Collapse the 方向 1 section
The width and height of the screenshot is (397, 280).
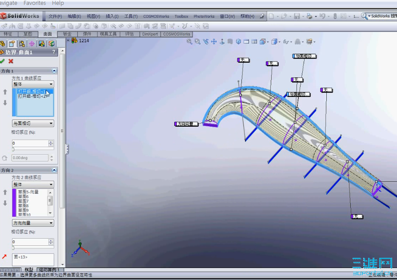pyautogui.click(x=54, y=71)
